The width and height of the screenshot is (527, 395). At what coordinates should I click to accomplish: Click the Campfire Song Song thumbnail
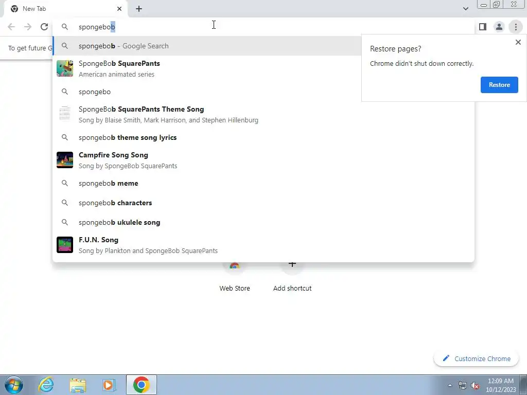coord(65,160)
